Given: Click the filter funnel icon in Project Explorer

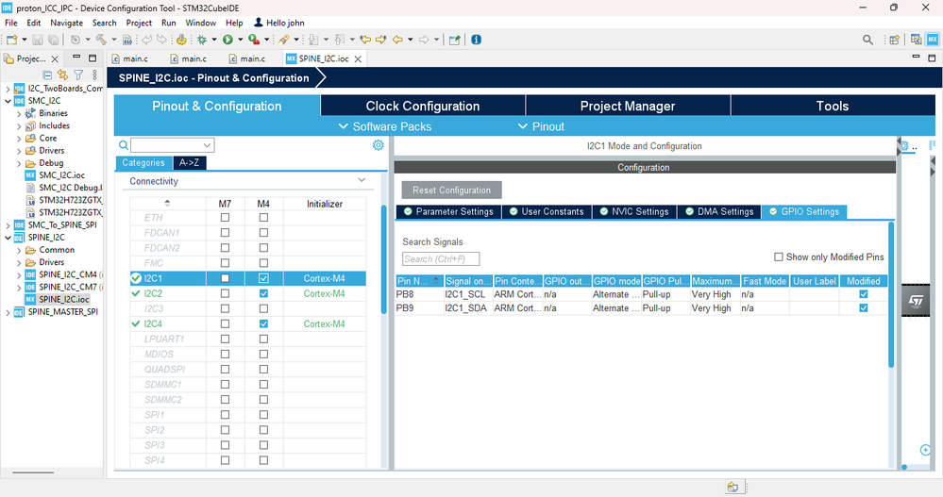Looking at the screenshot, I should click(78, 75).
